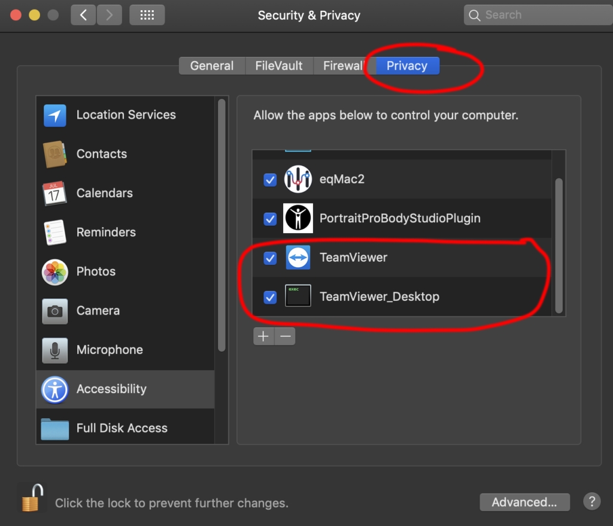Click the app list scrollbar
The height and width of the screenshot is (526, 613).
(x=559, y=246)
